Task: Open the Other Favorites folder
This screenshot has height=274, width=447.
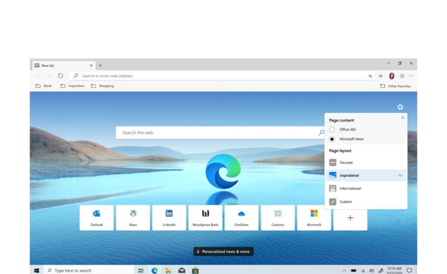Action: click(x=396, y=86)
